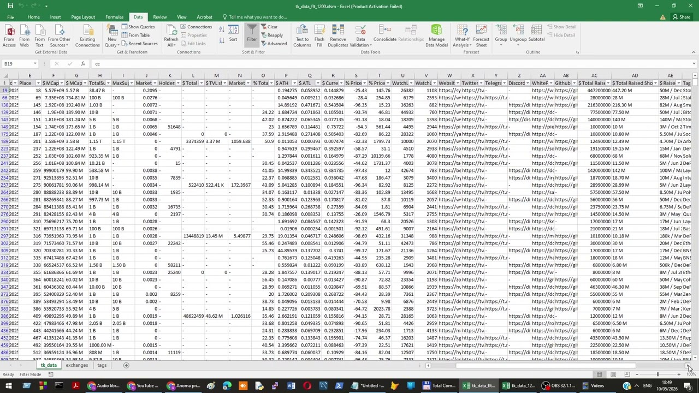Open the Sort dialog
Image resolution: width=699 pixels, height=393 pixels.
233,34
